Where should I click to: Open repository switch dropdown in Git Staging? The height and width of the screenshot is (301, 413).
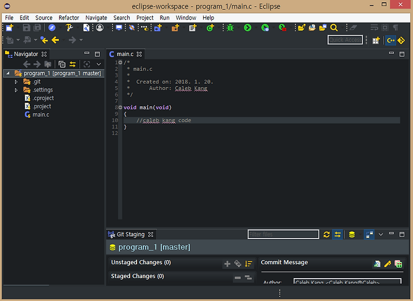click(360, 234)
